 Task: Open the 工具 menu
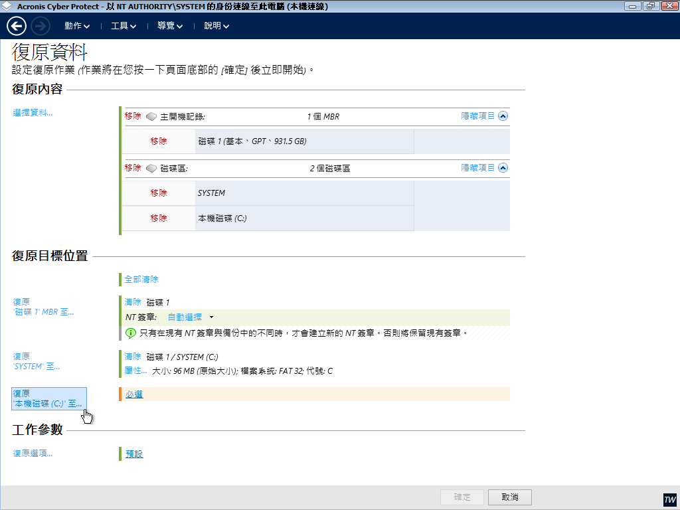point(124,26)
